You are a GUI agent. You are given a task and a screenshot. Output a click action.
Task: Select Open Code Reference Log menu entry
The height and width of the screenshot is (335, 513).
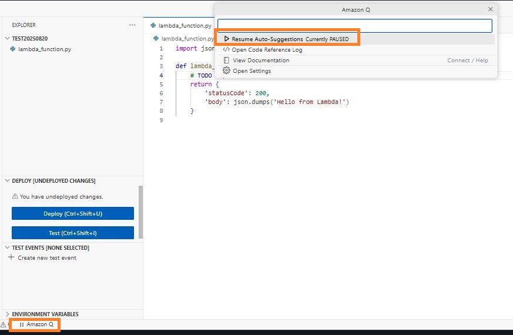pos(267,50)
